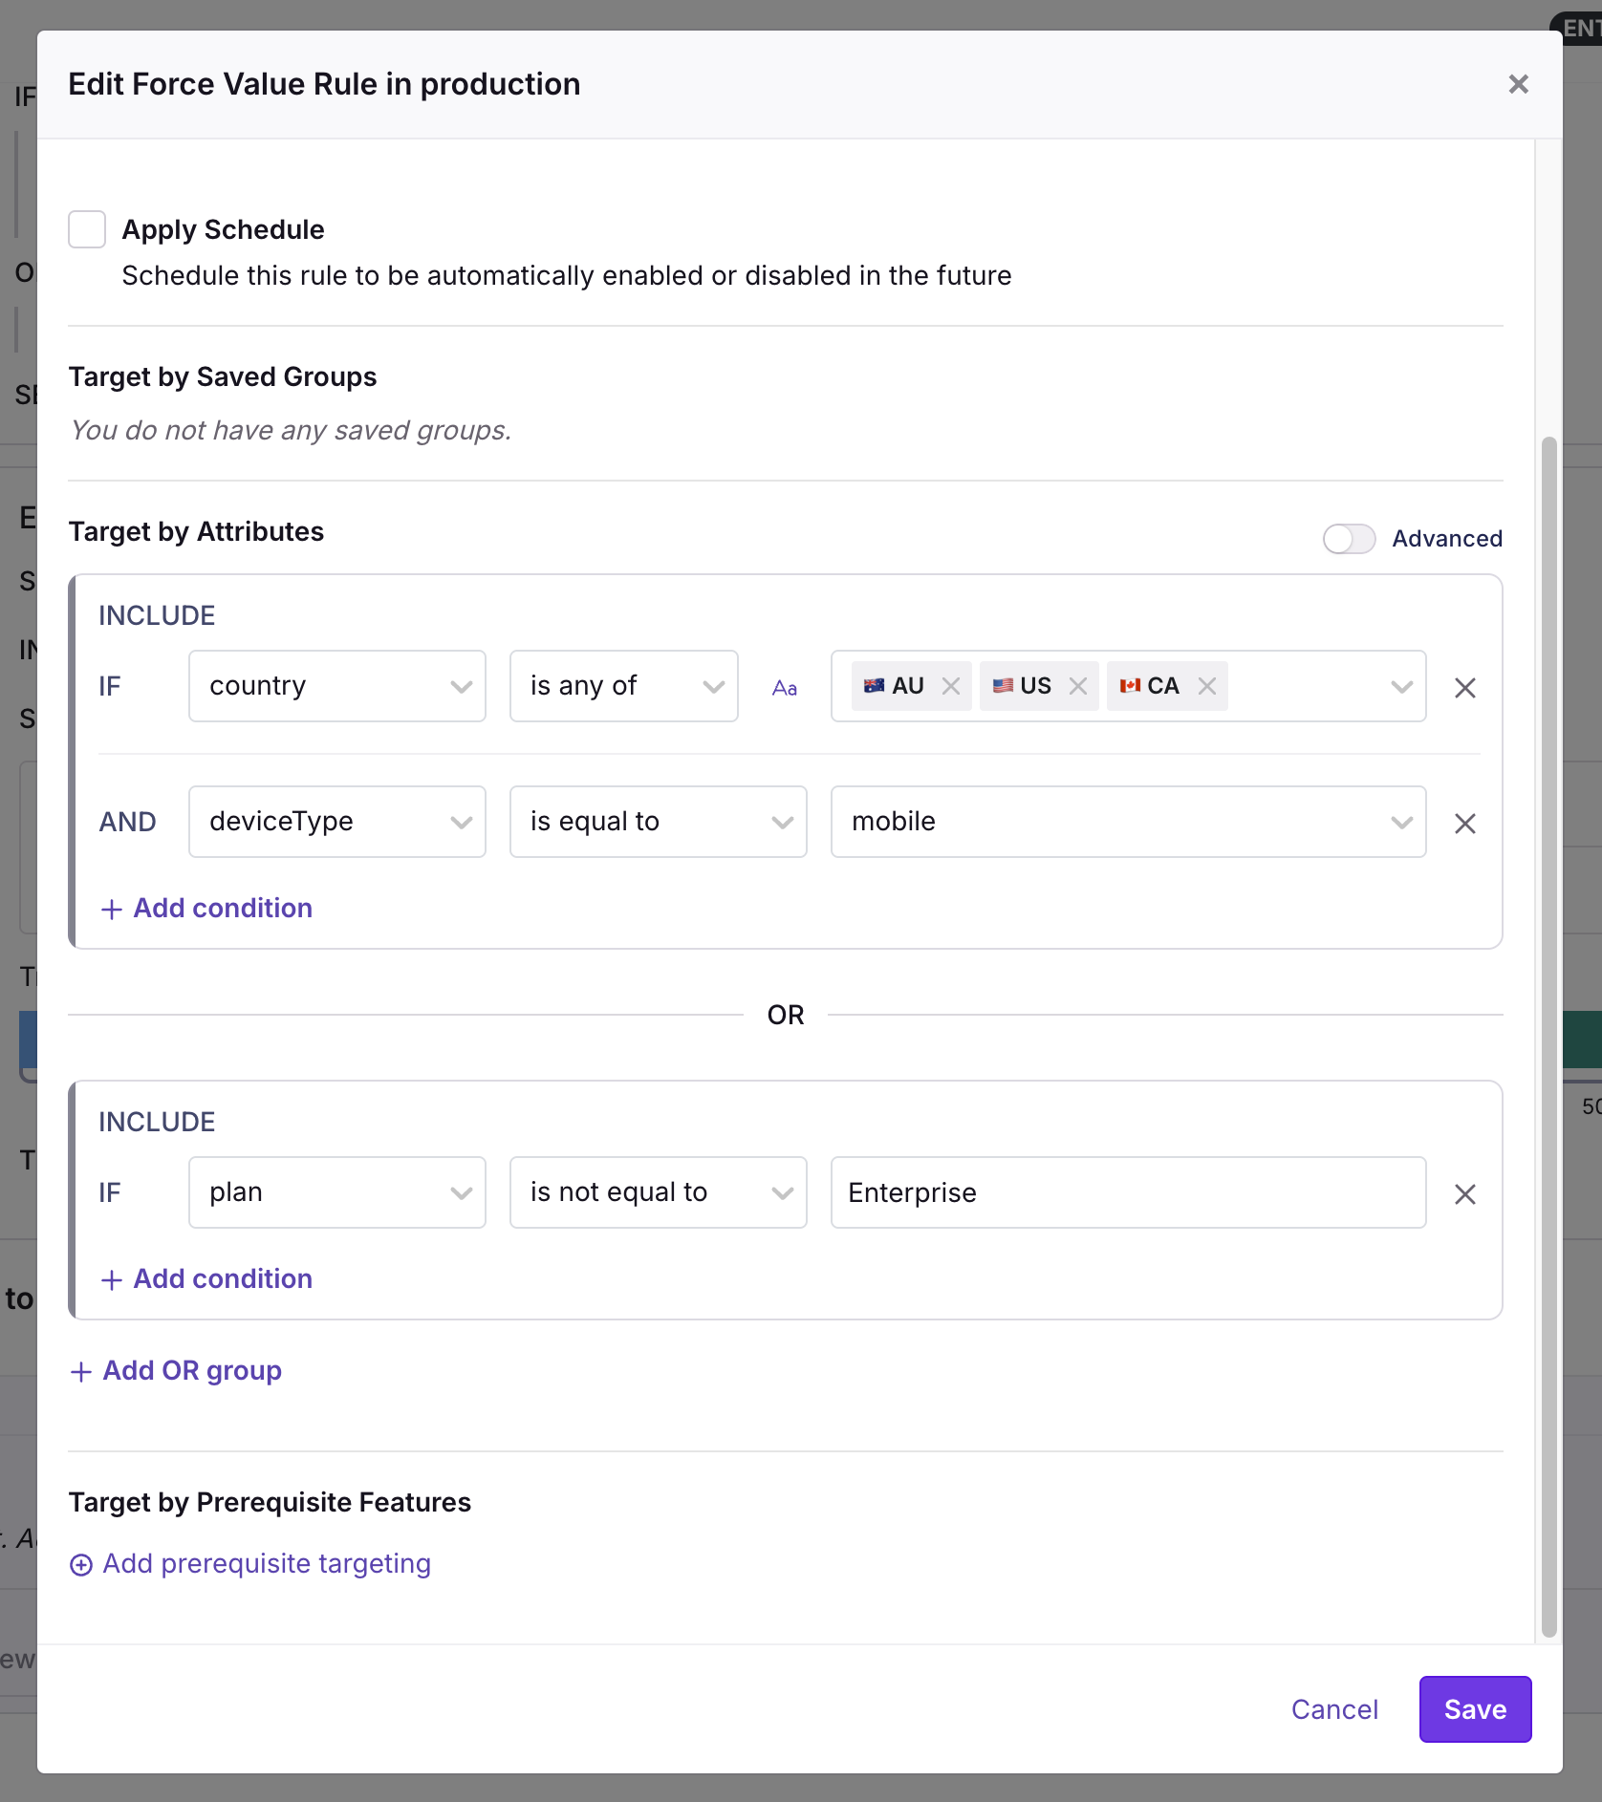This screenshot has height=1802, width=1602.
Task: Expand the country values selector
Action: (1401, 686)
